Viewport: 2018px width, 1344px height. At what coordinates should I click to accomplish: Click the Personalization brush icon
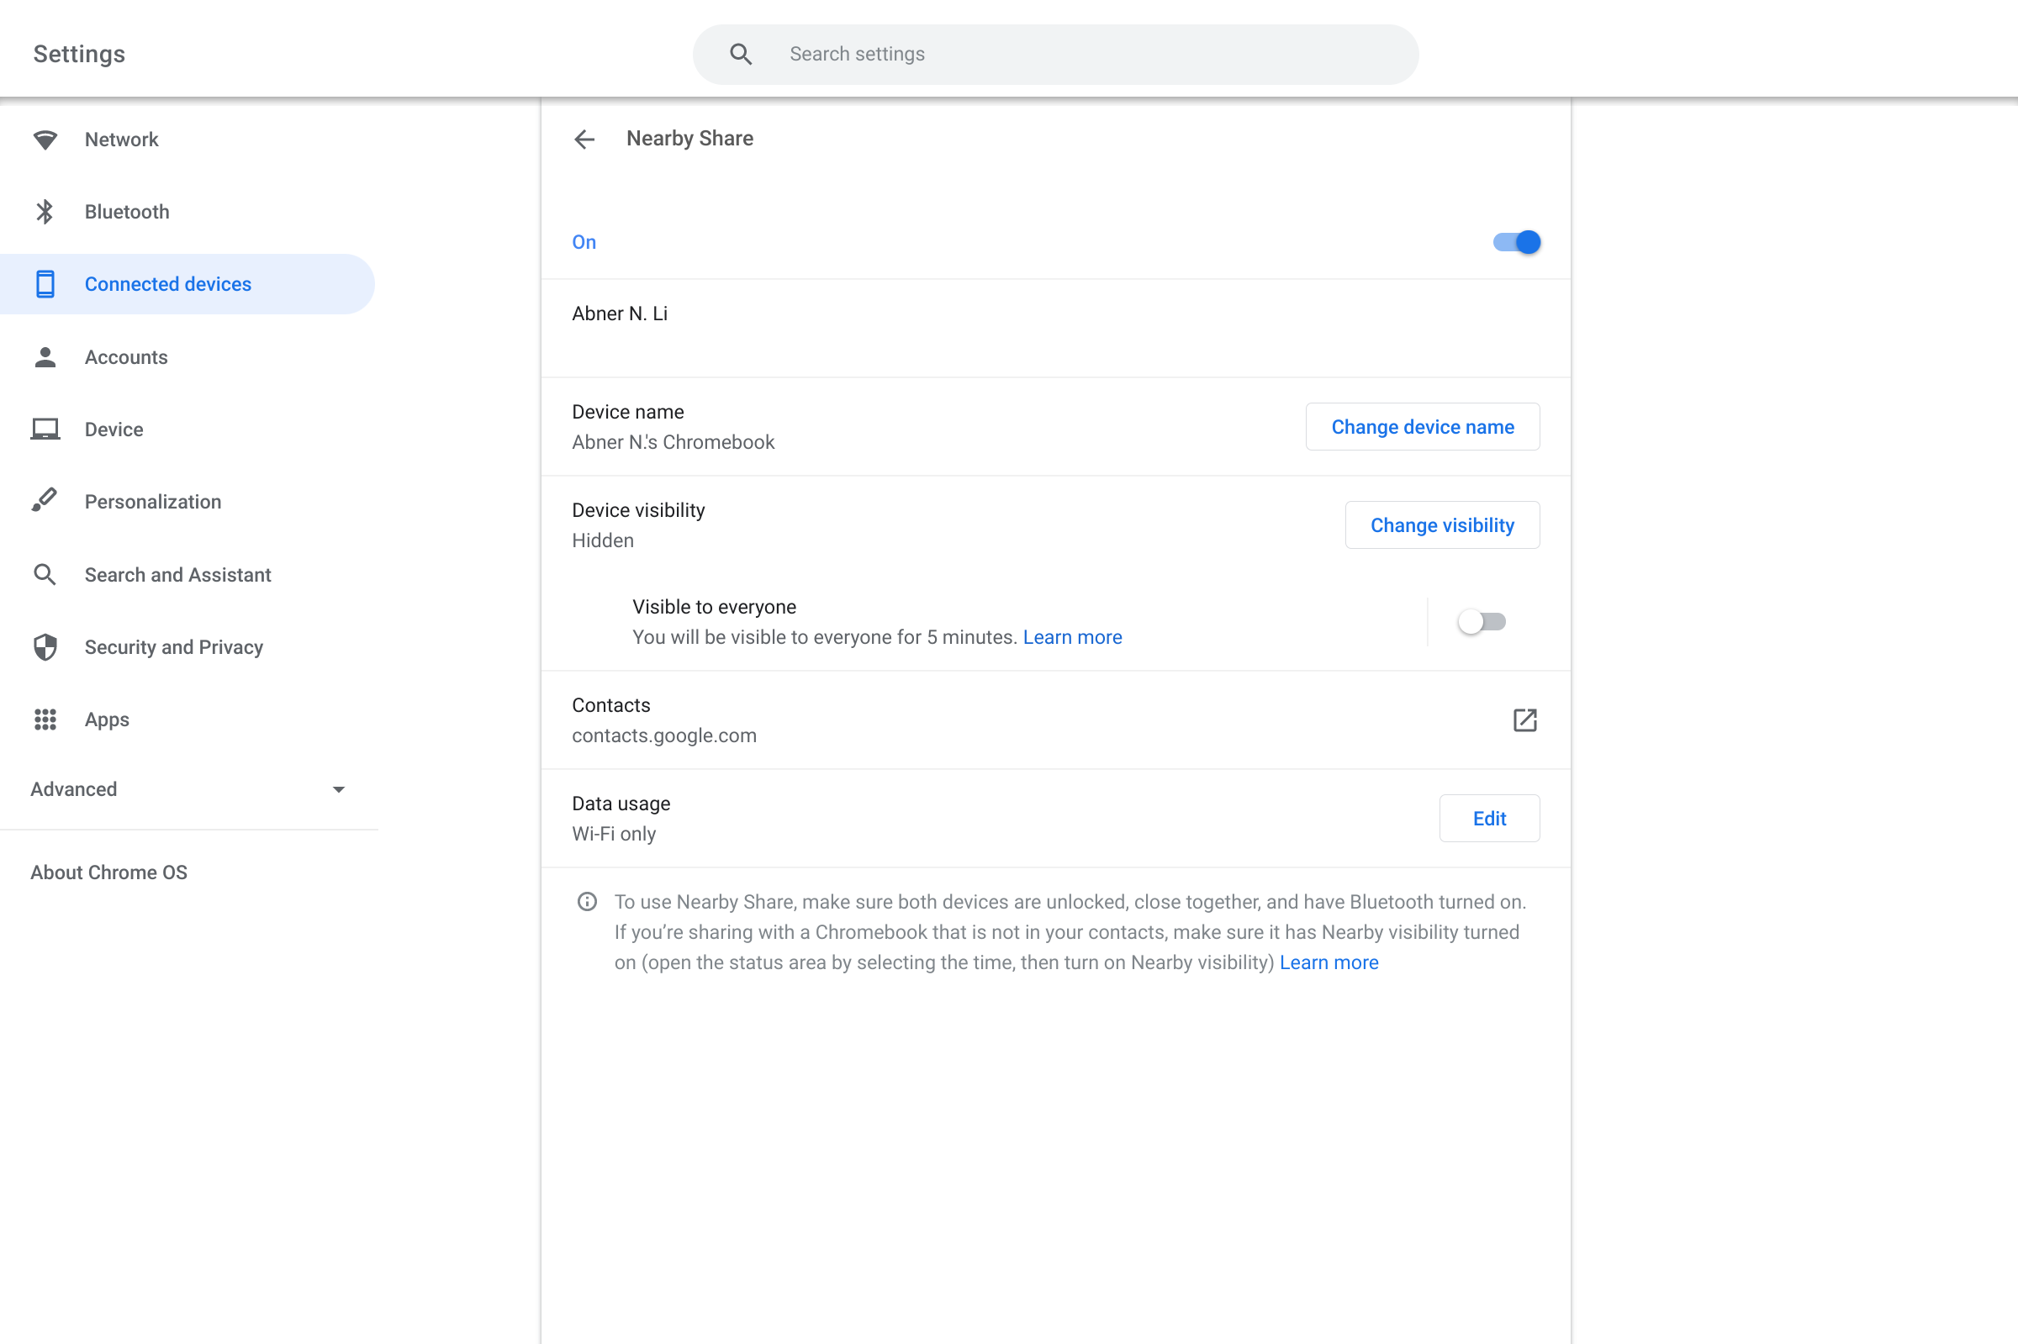(x=45, y=501)
